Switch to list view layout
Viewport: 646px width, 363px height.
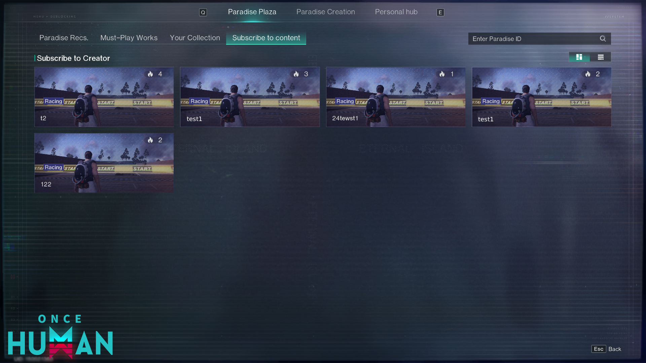601,57
